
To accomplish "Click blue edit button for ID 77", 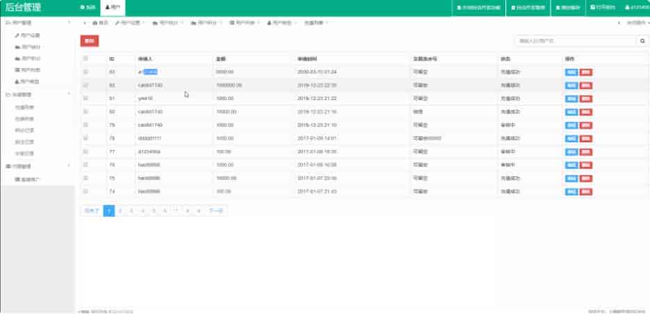I will (x=571, y=151).
